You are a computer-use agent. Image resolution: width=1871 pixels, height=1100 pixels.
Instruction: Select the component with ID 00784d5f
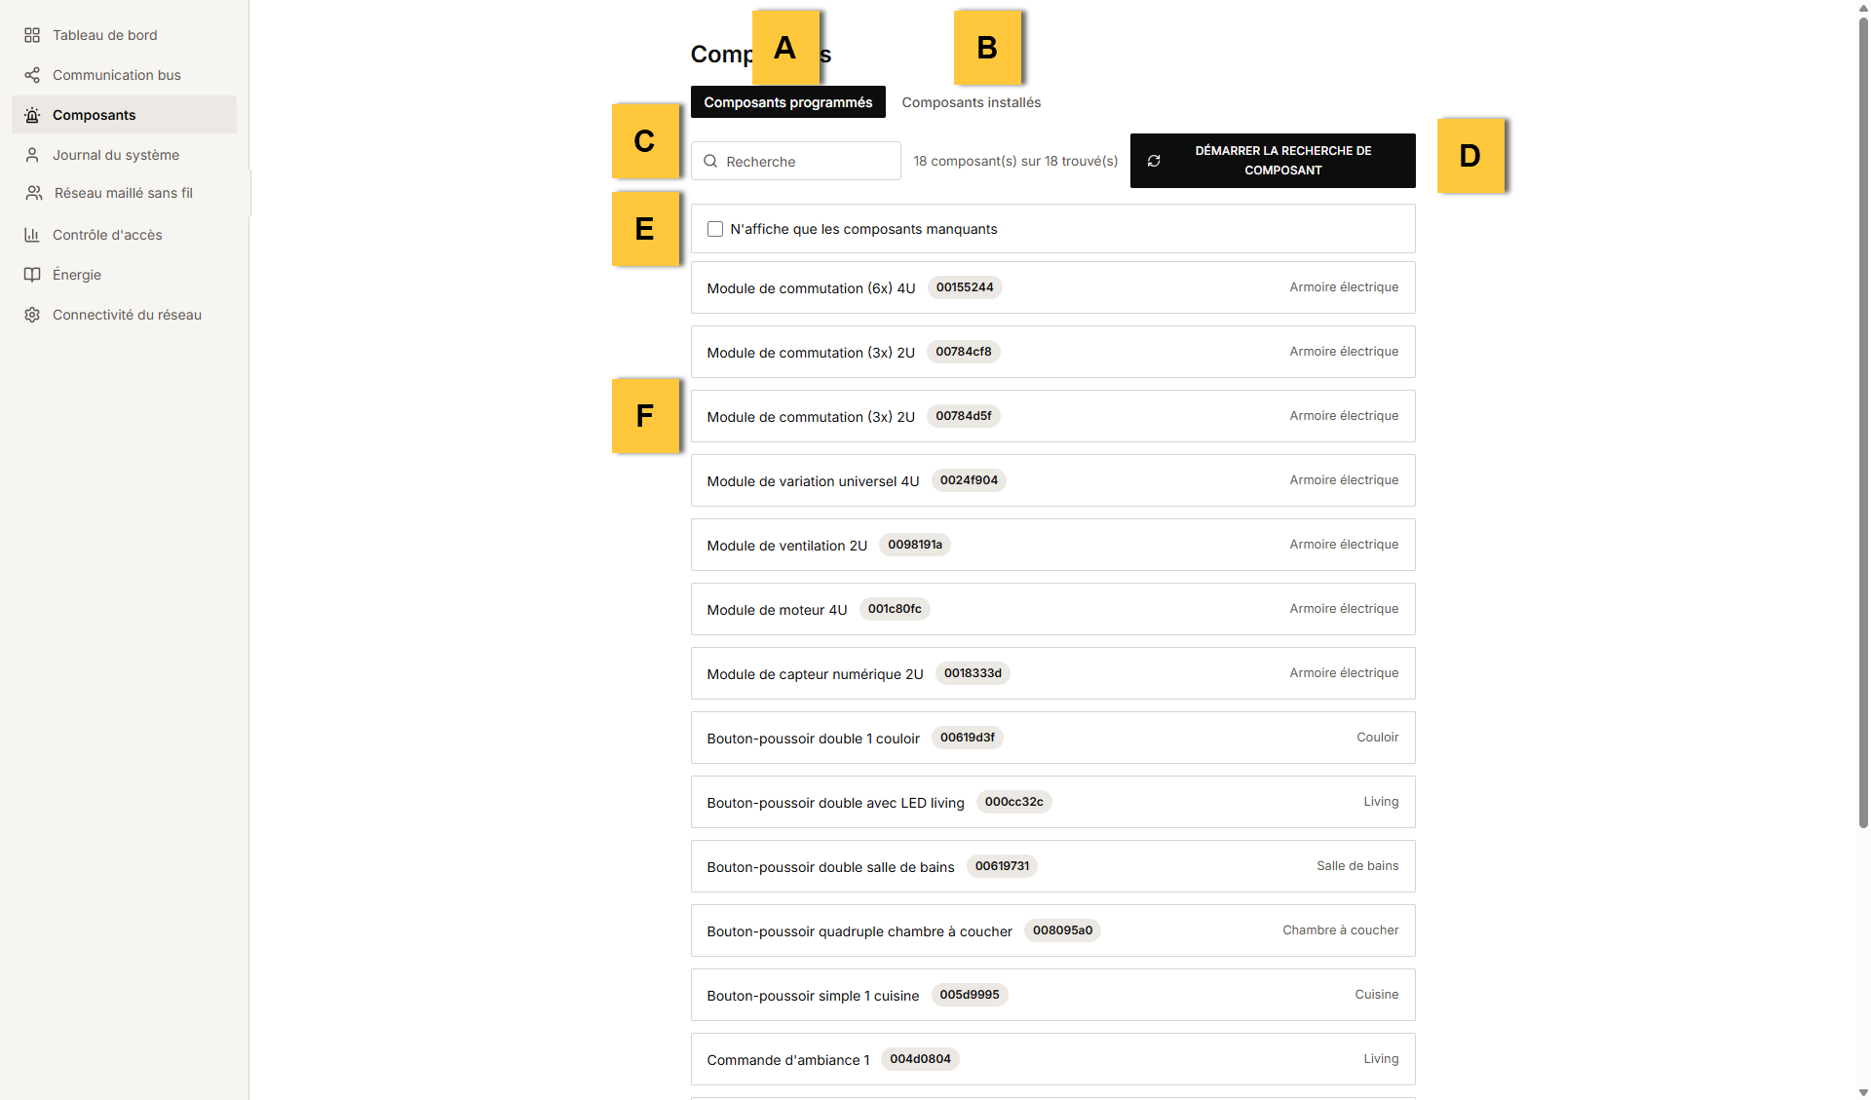click(x=1053, y=416)
